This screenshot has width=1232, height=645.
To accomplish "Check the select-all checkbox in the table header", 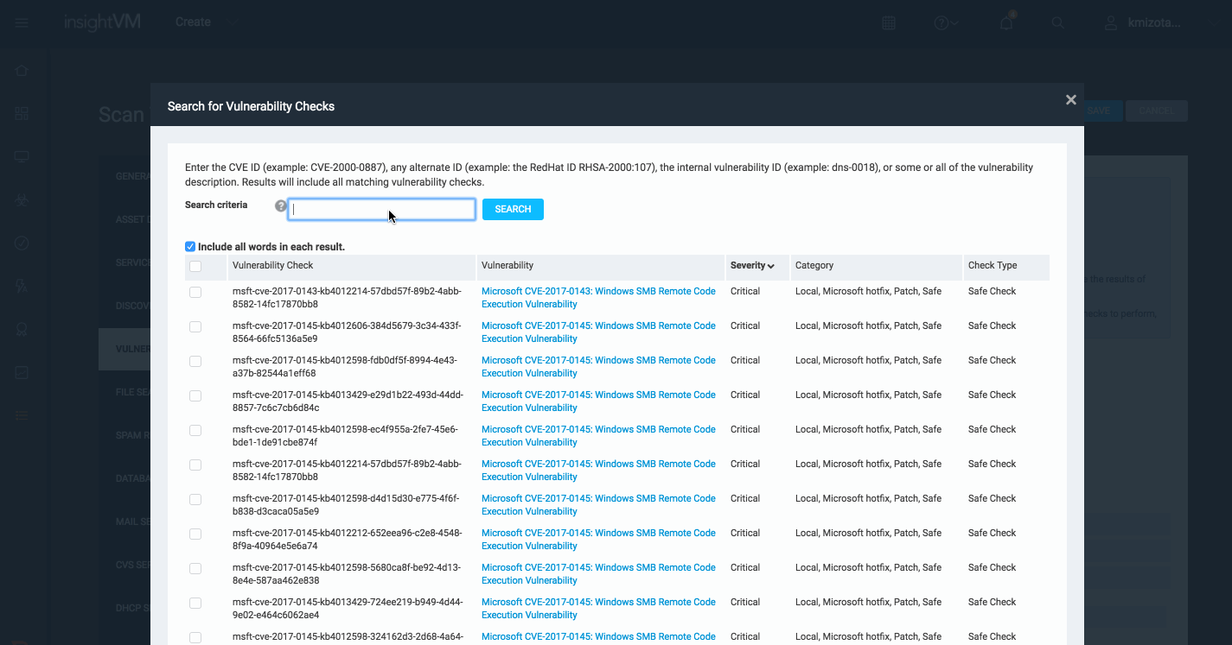I will [x=195, y=267].
